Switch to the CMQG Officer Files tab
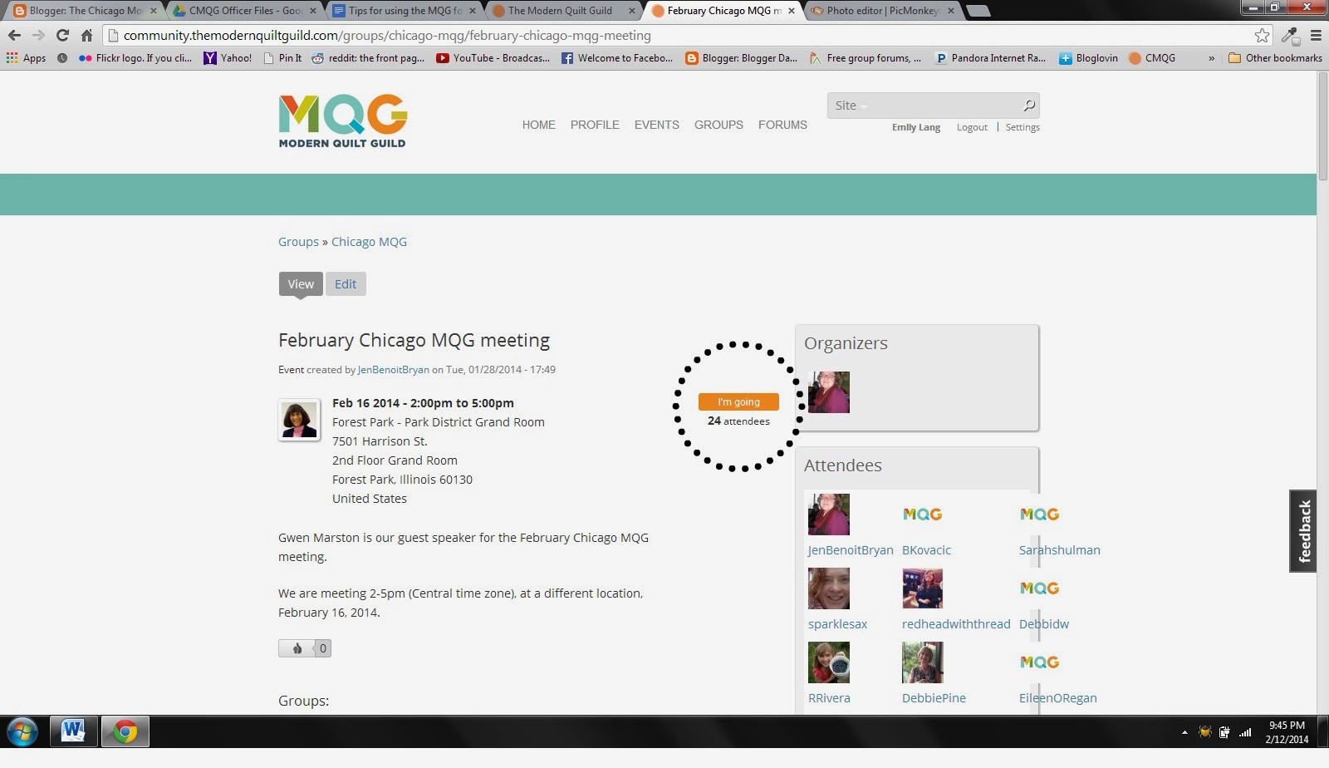 point(243,11)
